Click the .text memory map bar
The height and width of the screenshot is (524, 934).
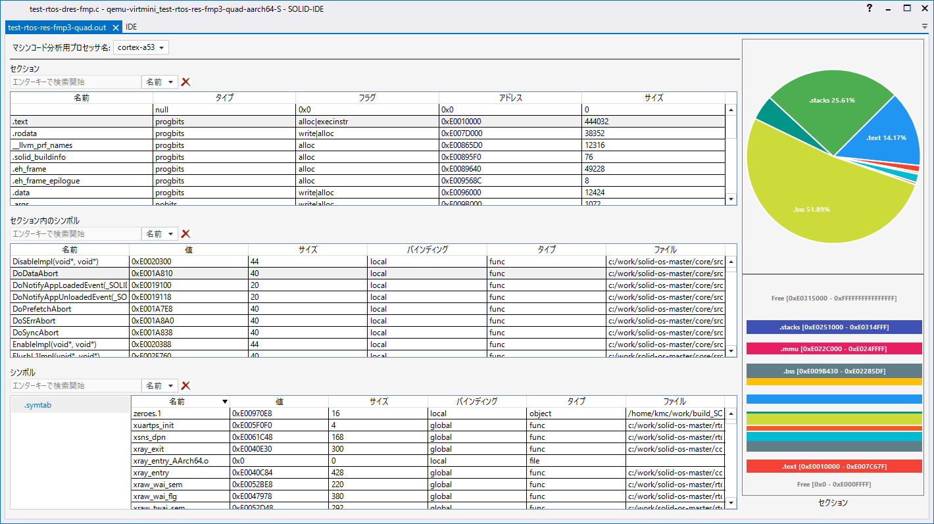(834, 466)
